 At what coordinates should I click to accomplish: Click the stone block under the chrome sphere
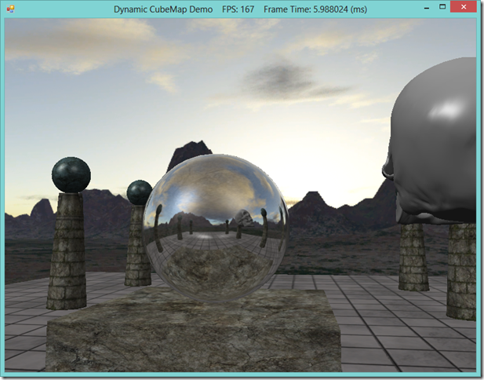194,329
